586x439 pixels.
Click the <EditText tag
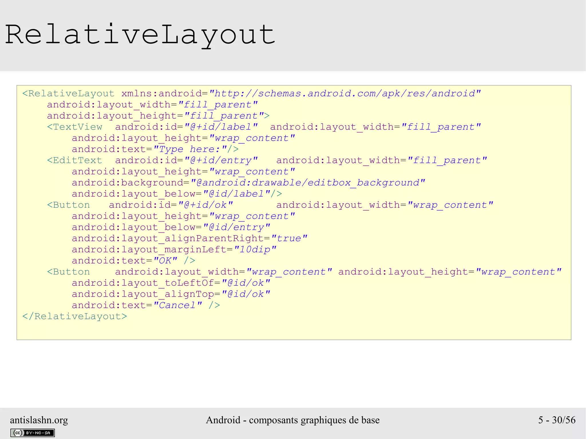75,160
